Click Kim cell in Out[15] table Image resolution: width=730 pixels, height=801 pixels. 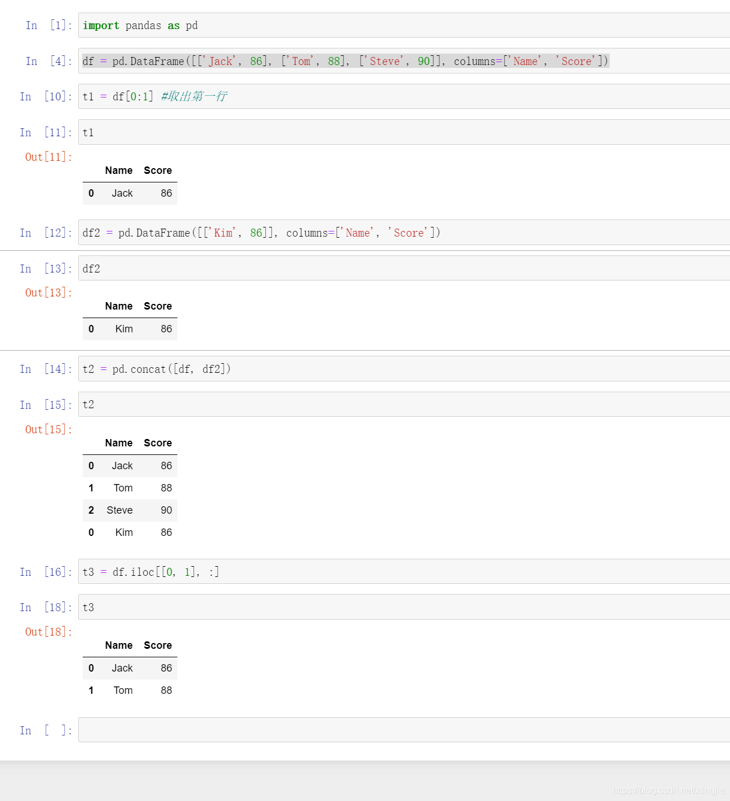(124, 532)
